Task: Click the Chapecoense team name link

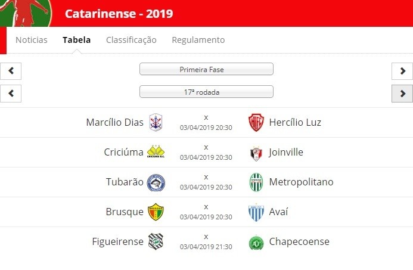Action: [299, 241]
